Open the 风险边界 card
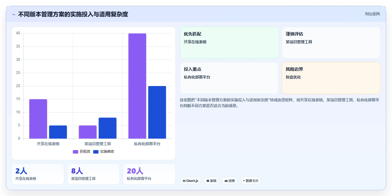The height and width of the screenshot is (196, 392). pos(331,78)
